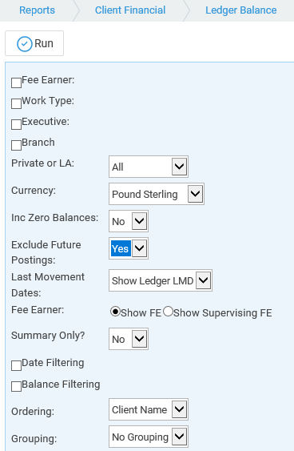Open the Inc Zero Balances dropdown
The image size is (294, 451).
pyautogui.click(x=129, y=221)
